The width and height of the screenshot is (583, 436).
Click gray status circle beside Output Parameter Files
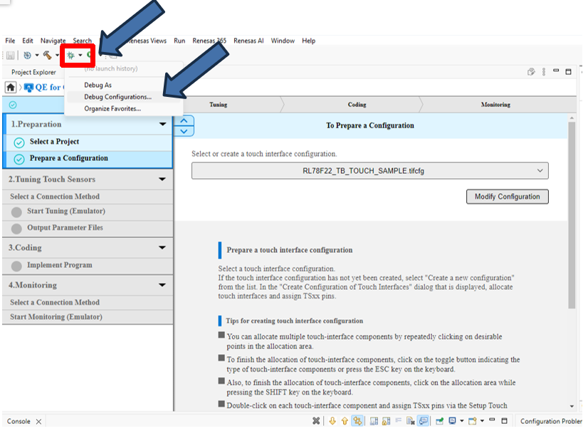(16, 229)
